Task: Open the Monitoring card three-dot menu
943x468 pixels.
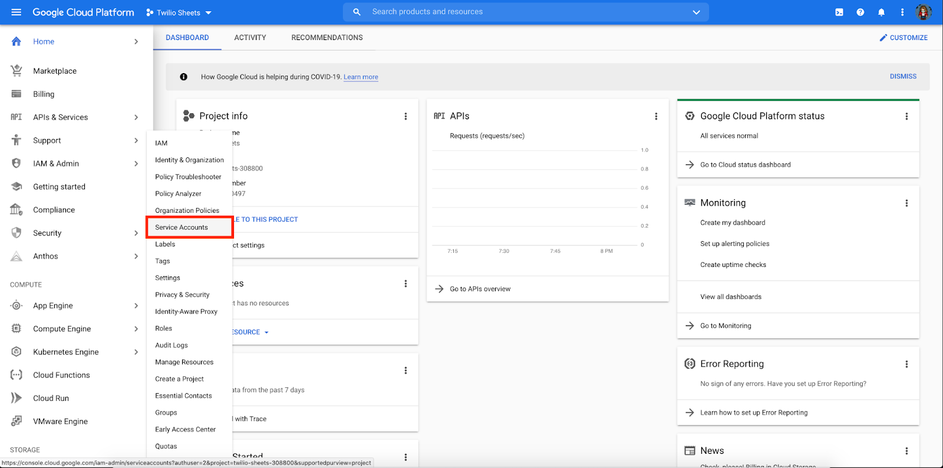Action: coord(906,203)
